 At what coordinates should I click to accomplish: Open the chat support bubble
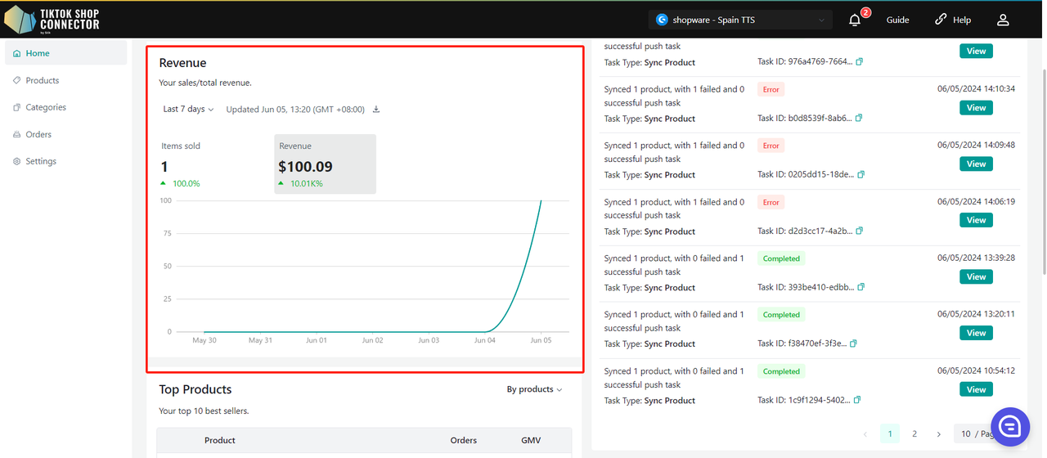coord(1009,426)
